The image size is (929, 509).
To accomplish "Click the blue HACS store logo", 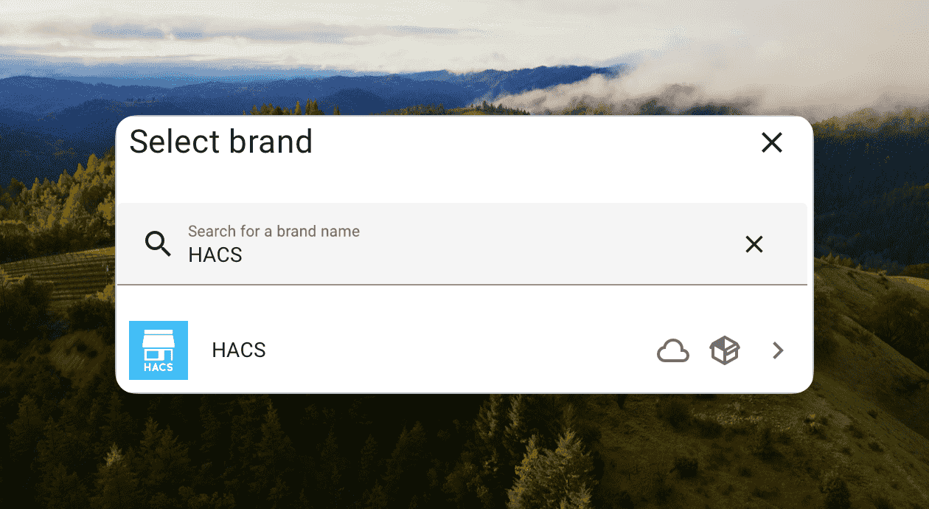I will (159, 350).
